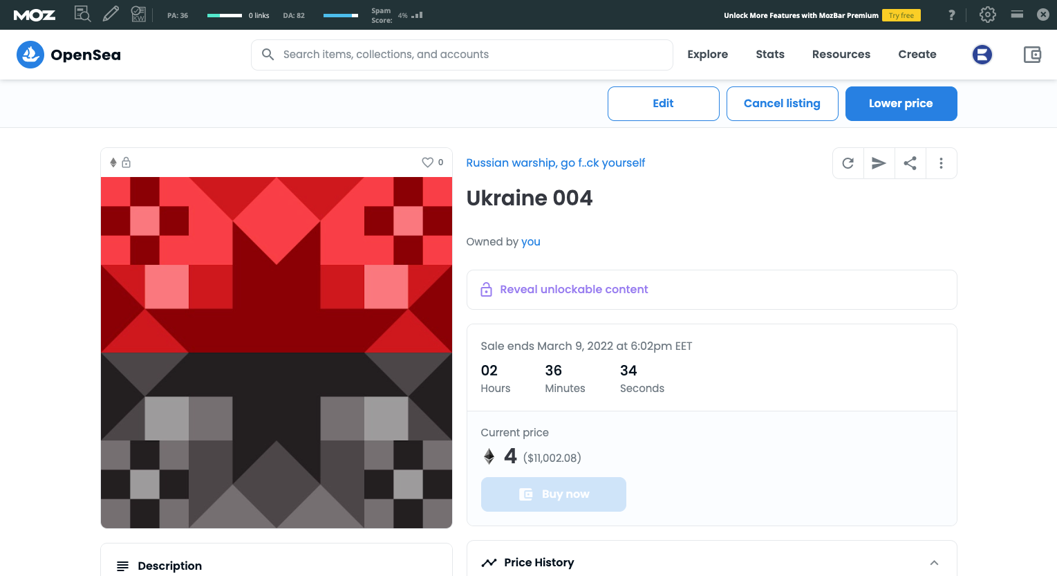Click the MozBar highlighter pencil icon
Viewport: 1057px width, 576px height.
click(x=111, y=14)
